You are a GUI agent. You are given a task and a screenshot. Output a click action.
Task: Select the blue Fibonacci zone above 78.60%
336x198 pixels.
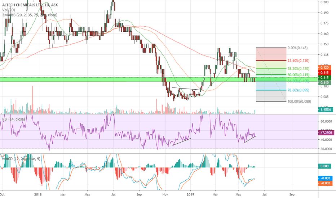[x=271, y=86]
